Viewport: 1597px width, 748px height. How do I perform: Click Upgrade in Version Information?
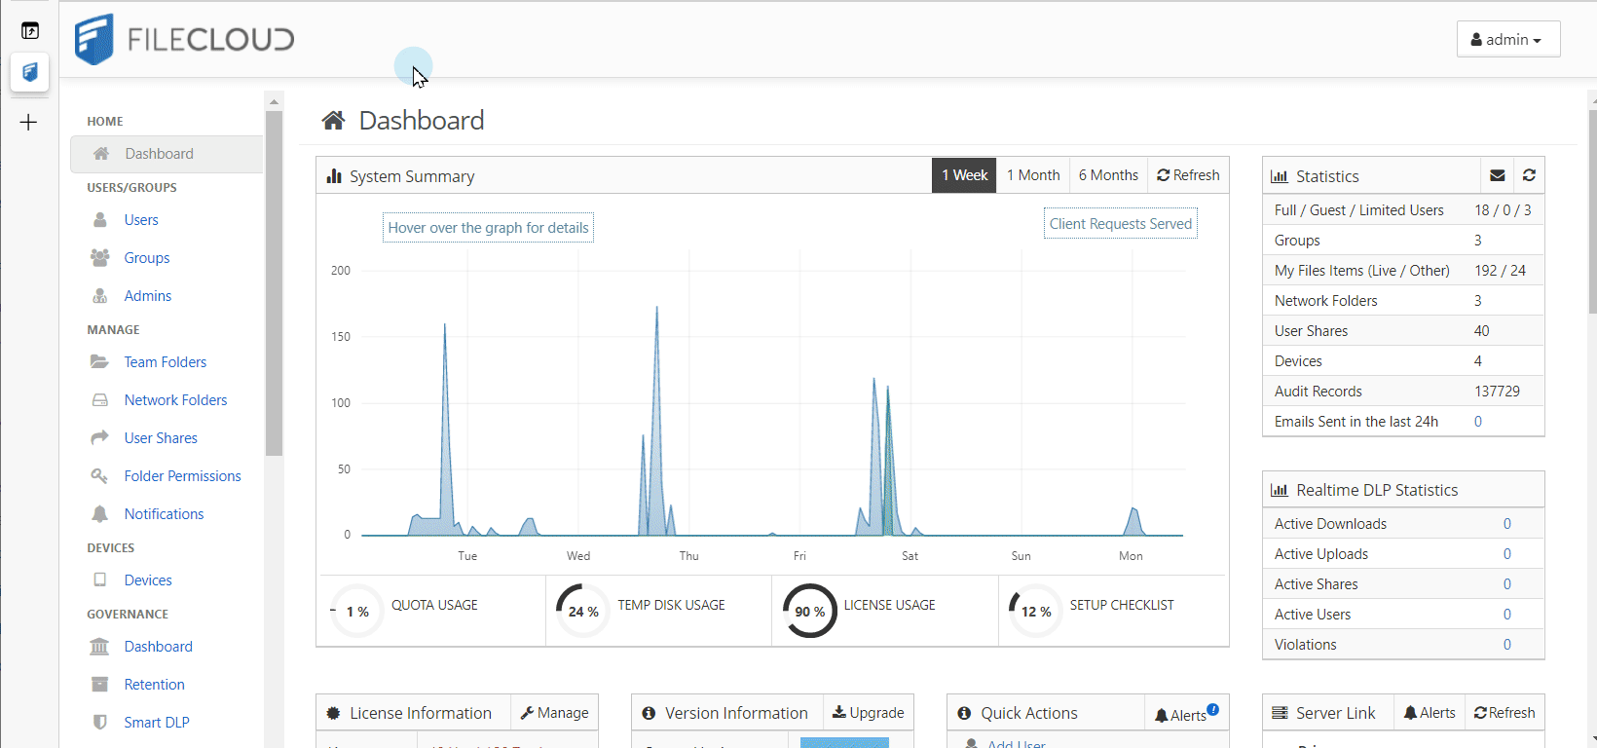pos(868,713)
